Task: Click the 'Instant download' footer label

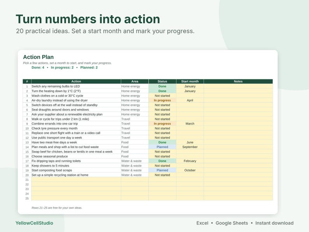Action: [x=274, y=223]
